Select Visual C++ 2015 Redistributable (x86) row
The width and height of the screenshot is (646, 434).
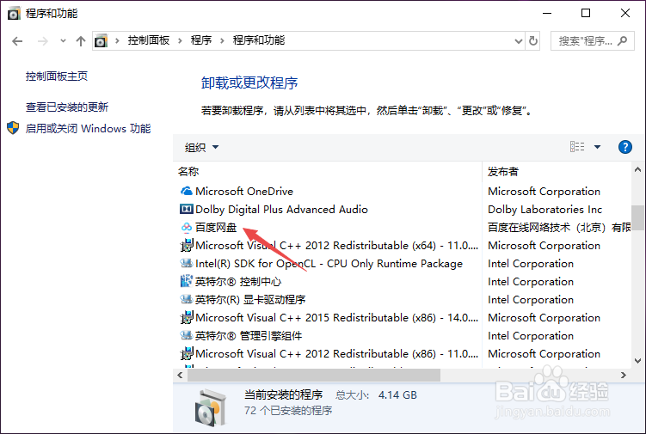point(336,318)
